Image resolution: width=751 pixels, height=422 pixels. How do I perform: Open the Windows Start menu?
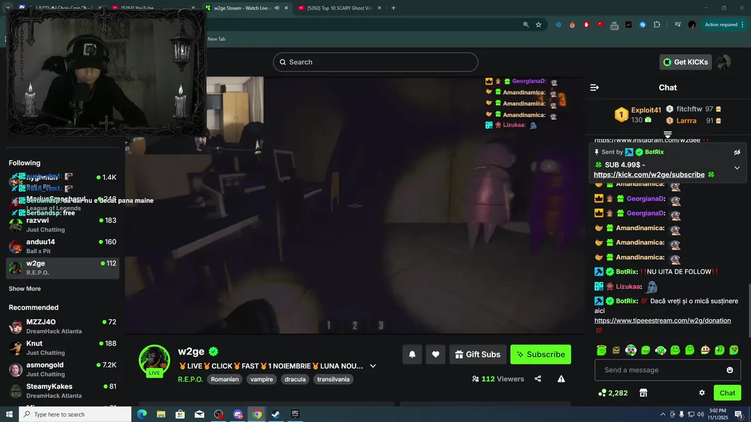coord(9,414)
